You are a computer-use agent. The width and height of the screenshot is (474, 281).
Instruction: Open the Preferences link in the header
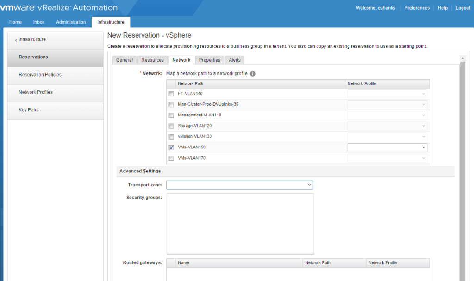click(417, 8)
